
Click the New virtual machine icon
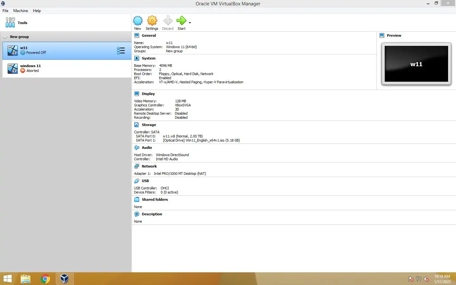(138, 21)
